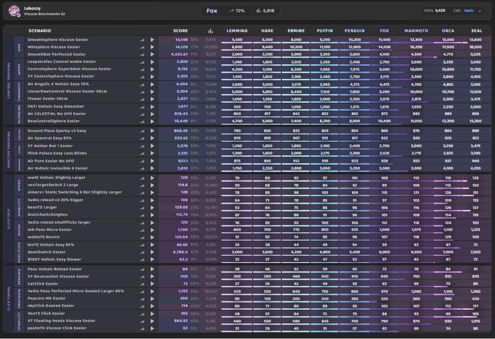Play psalmTS Viscose Click Easier
Screen dimensions: 495x339
pos(152,328)
